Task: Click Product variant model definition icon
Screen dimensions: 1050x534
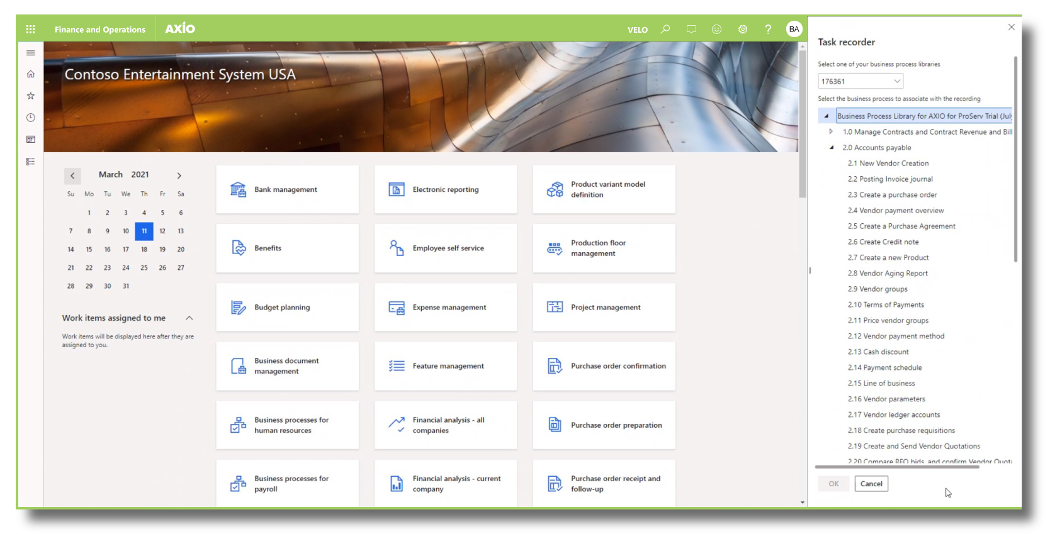Action: click(555, 189)
